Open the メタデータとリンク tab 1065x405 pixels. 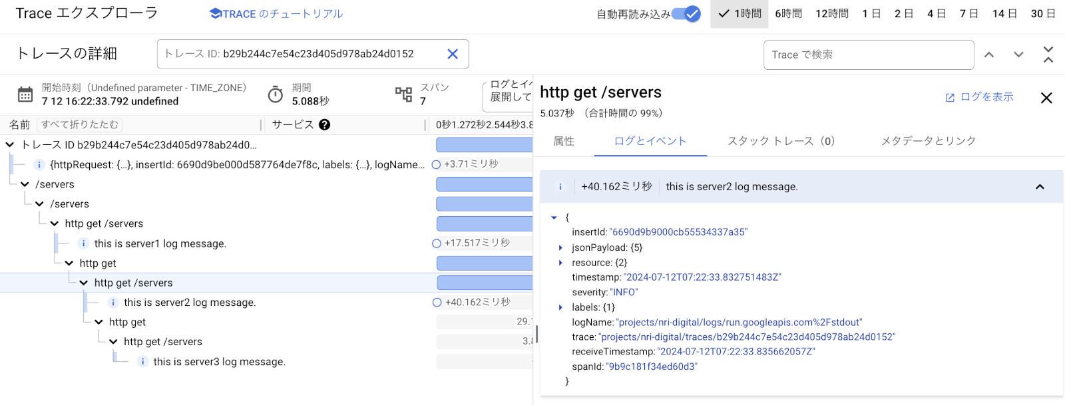[x=928, y=141]
